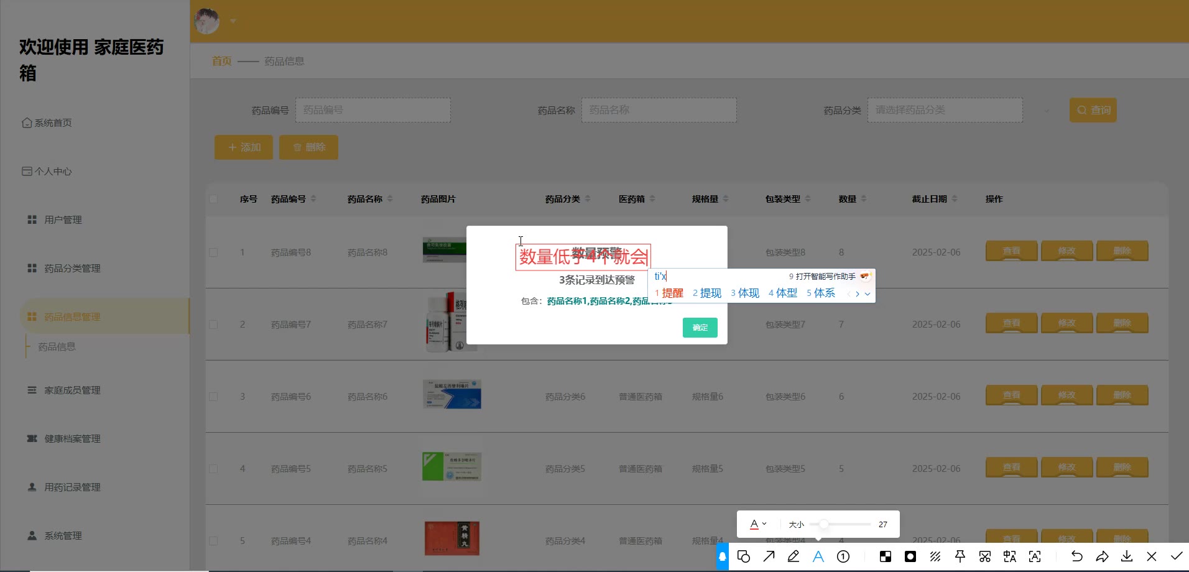Select the numbered marker tool

point(843,556)
